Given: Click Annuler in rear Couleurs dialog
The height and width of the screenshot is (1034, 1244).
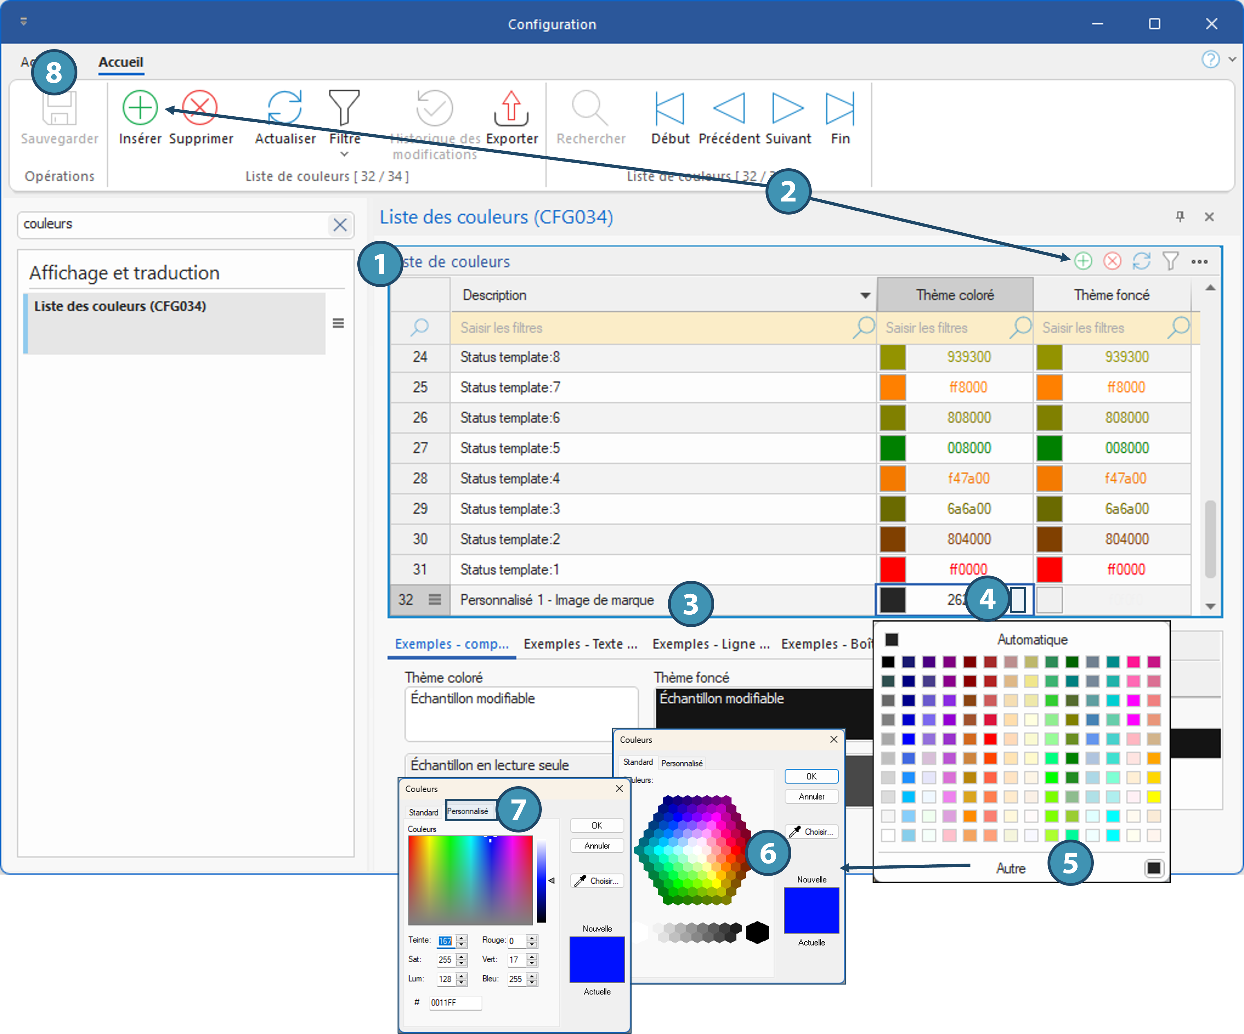Looking at the screenshot, I should click(811, 796).
